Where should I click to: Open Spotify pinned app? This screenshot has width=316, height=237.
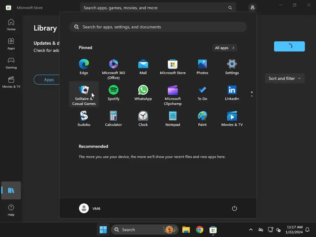click(114, 93)
